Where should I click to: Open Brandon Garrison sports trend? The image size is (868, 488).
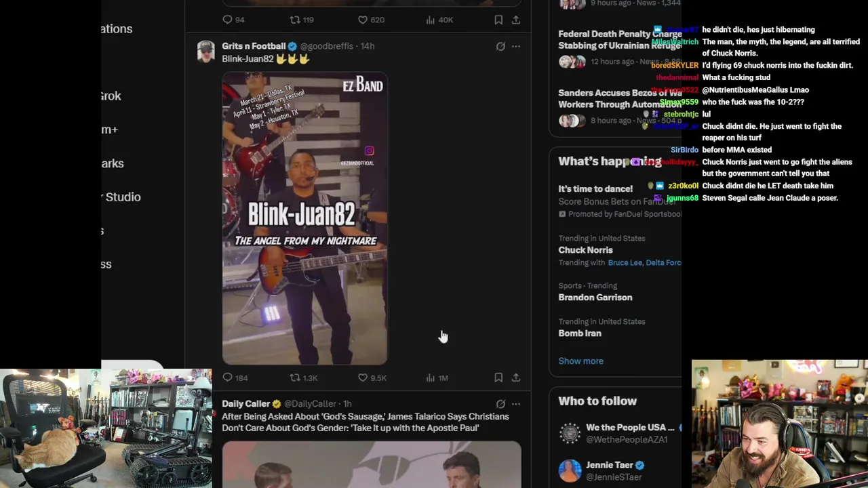[595, 298]
